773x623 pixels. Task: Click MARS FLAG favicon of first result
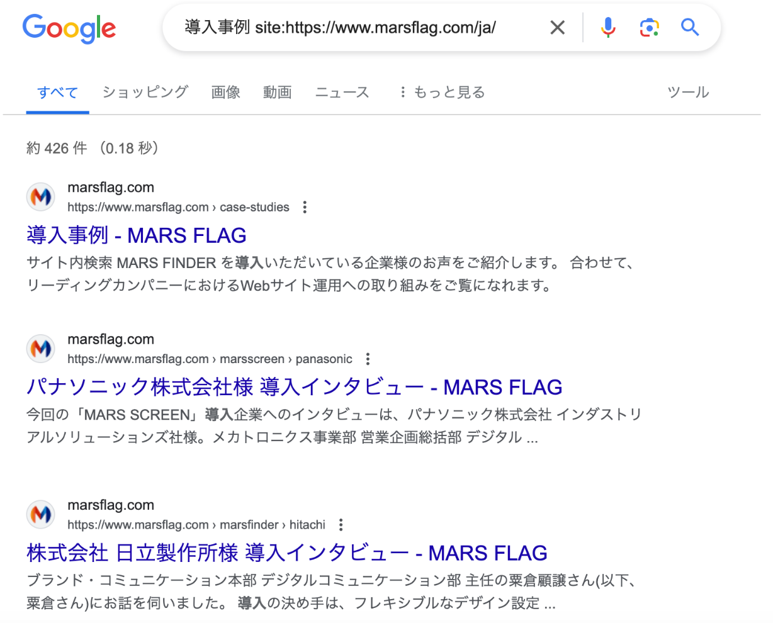41,197
